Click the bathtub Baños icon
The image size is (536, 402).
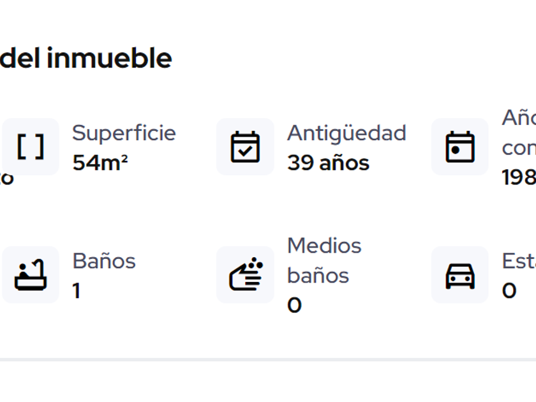point(30,274)
